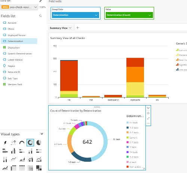The width and height of the screenshot is (187, 173).
Task: Select the highlighted Determination field
Action: (19, 41)
